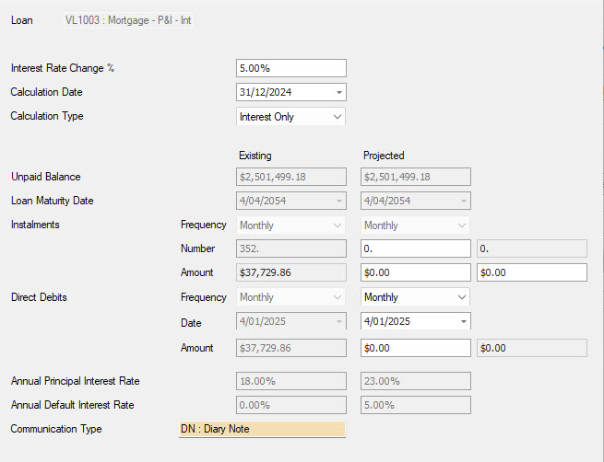Click the Interest Rate Change % field
This screenshot has height=462, width=604.
(x=291, y=68)
